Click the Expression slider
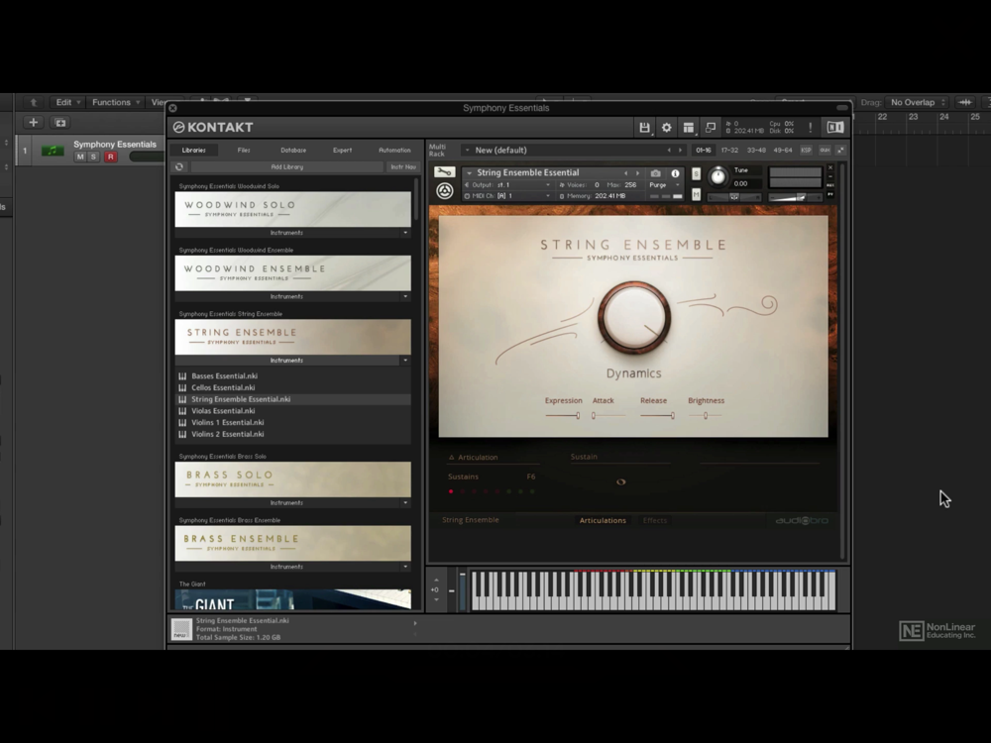The height and width of the screenshot is (743, 991). tap(563, 416)
